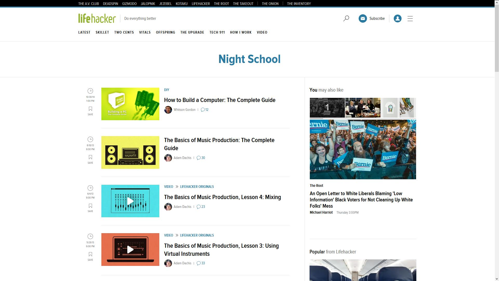The width and height of the screenshot is (499, 281).
Task: Go to the Skillet section
Action: click(x=102, y=33)
